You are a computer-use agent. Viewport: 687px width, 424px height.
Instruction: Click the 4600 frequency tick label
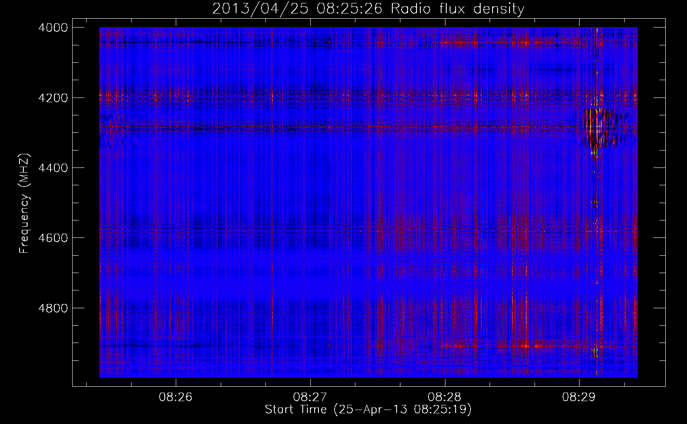[53, 238]
